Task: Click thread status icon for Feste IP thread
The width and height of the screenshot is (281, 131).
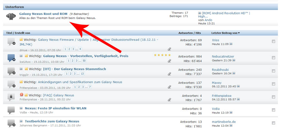Action: 11,110
